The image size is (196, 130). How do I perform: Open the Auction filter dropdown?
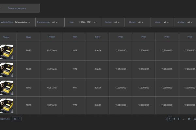185,22
